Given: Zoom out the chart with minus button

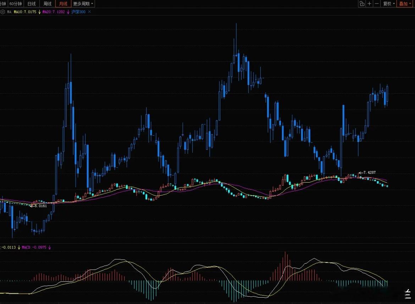Looking at the screenshot, I should point(377,4).
